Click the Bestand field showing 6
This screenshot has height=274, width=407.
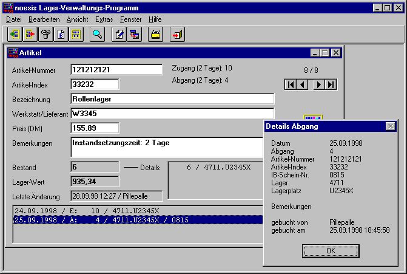point(95,167)
